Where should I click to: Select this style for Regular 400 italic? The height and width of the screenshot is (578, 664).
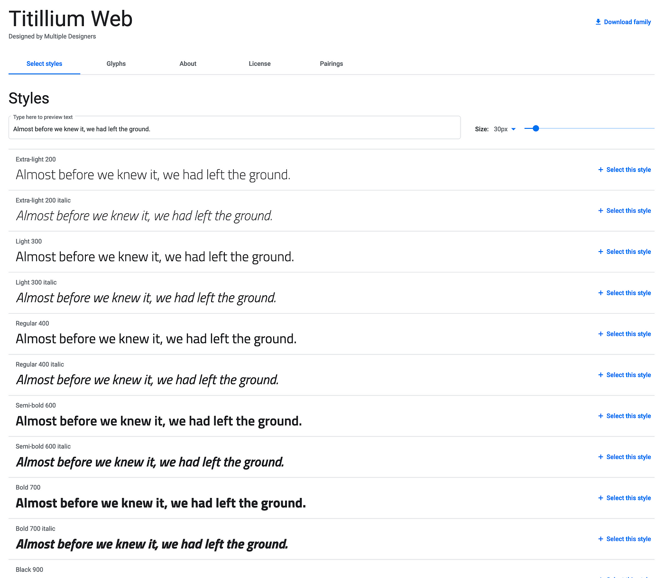(628, 375)
